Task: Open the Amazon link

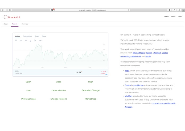Action: pos(129,107)
